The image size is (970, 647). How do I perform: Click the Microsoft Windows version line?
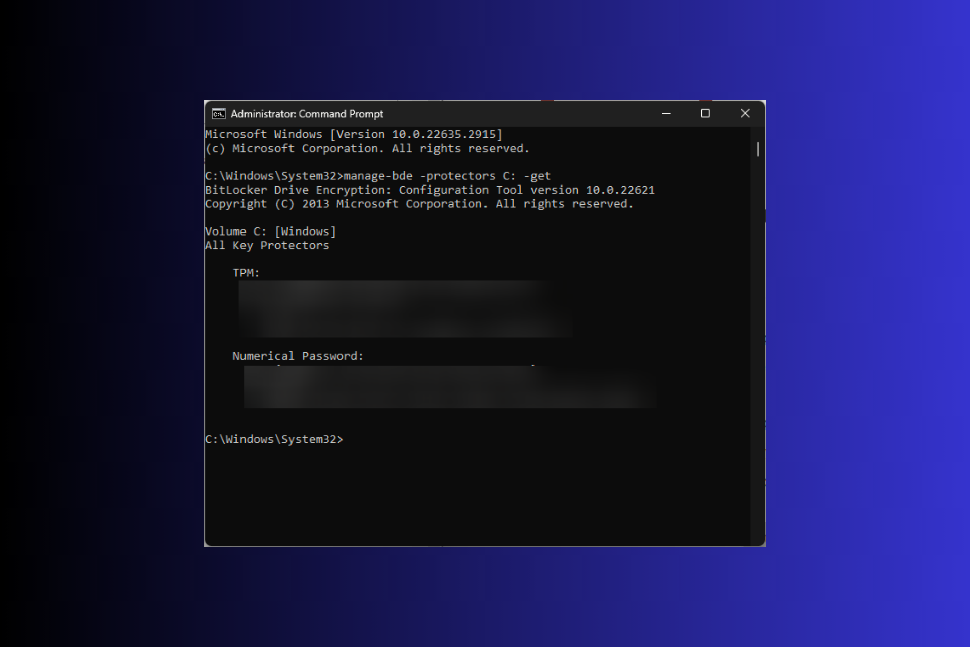pyautogui.click(x=354, y=134)
